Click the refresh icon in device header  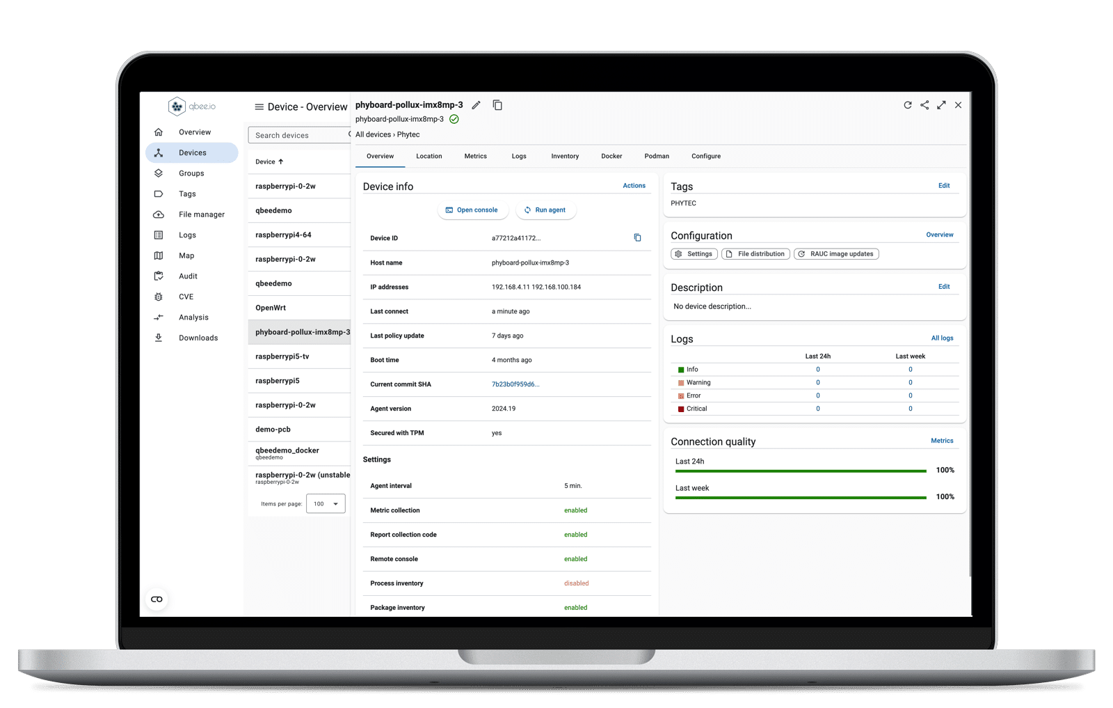[907, 105]
